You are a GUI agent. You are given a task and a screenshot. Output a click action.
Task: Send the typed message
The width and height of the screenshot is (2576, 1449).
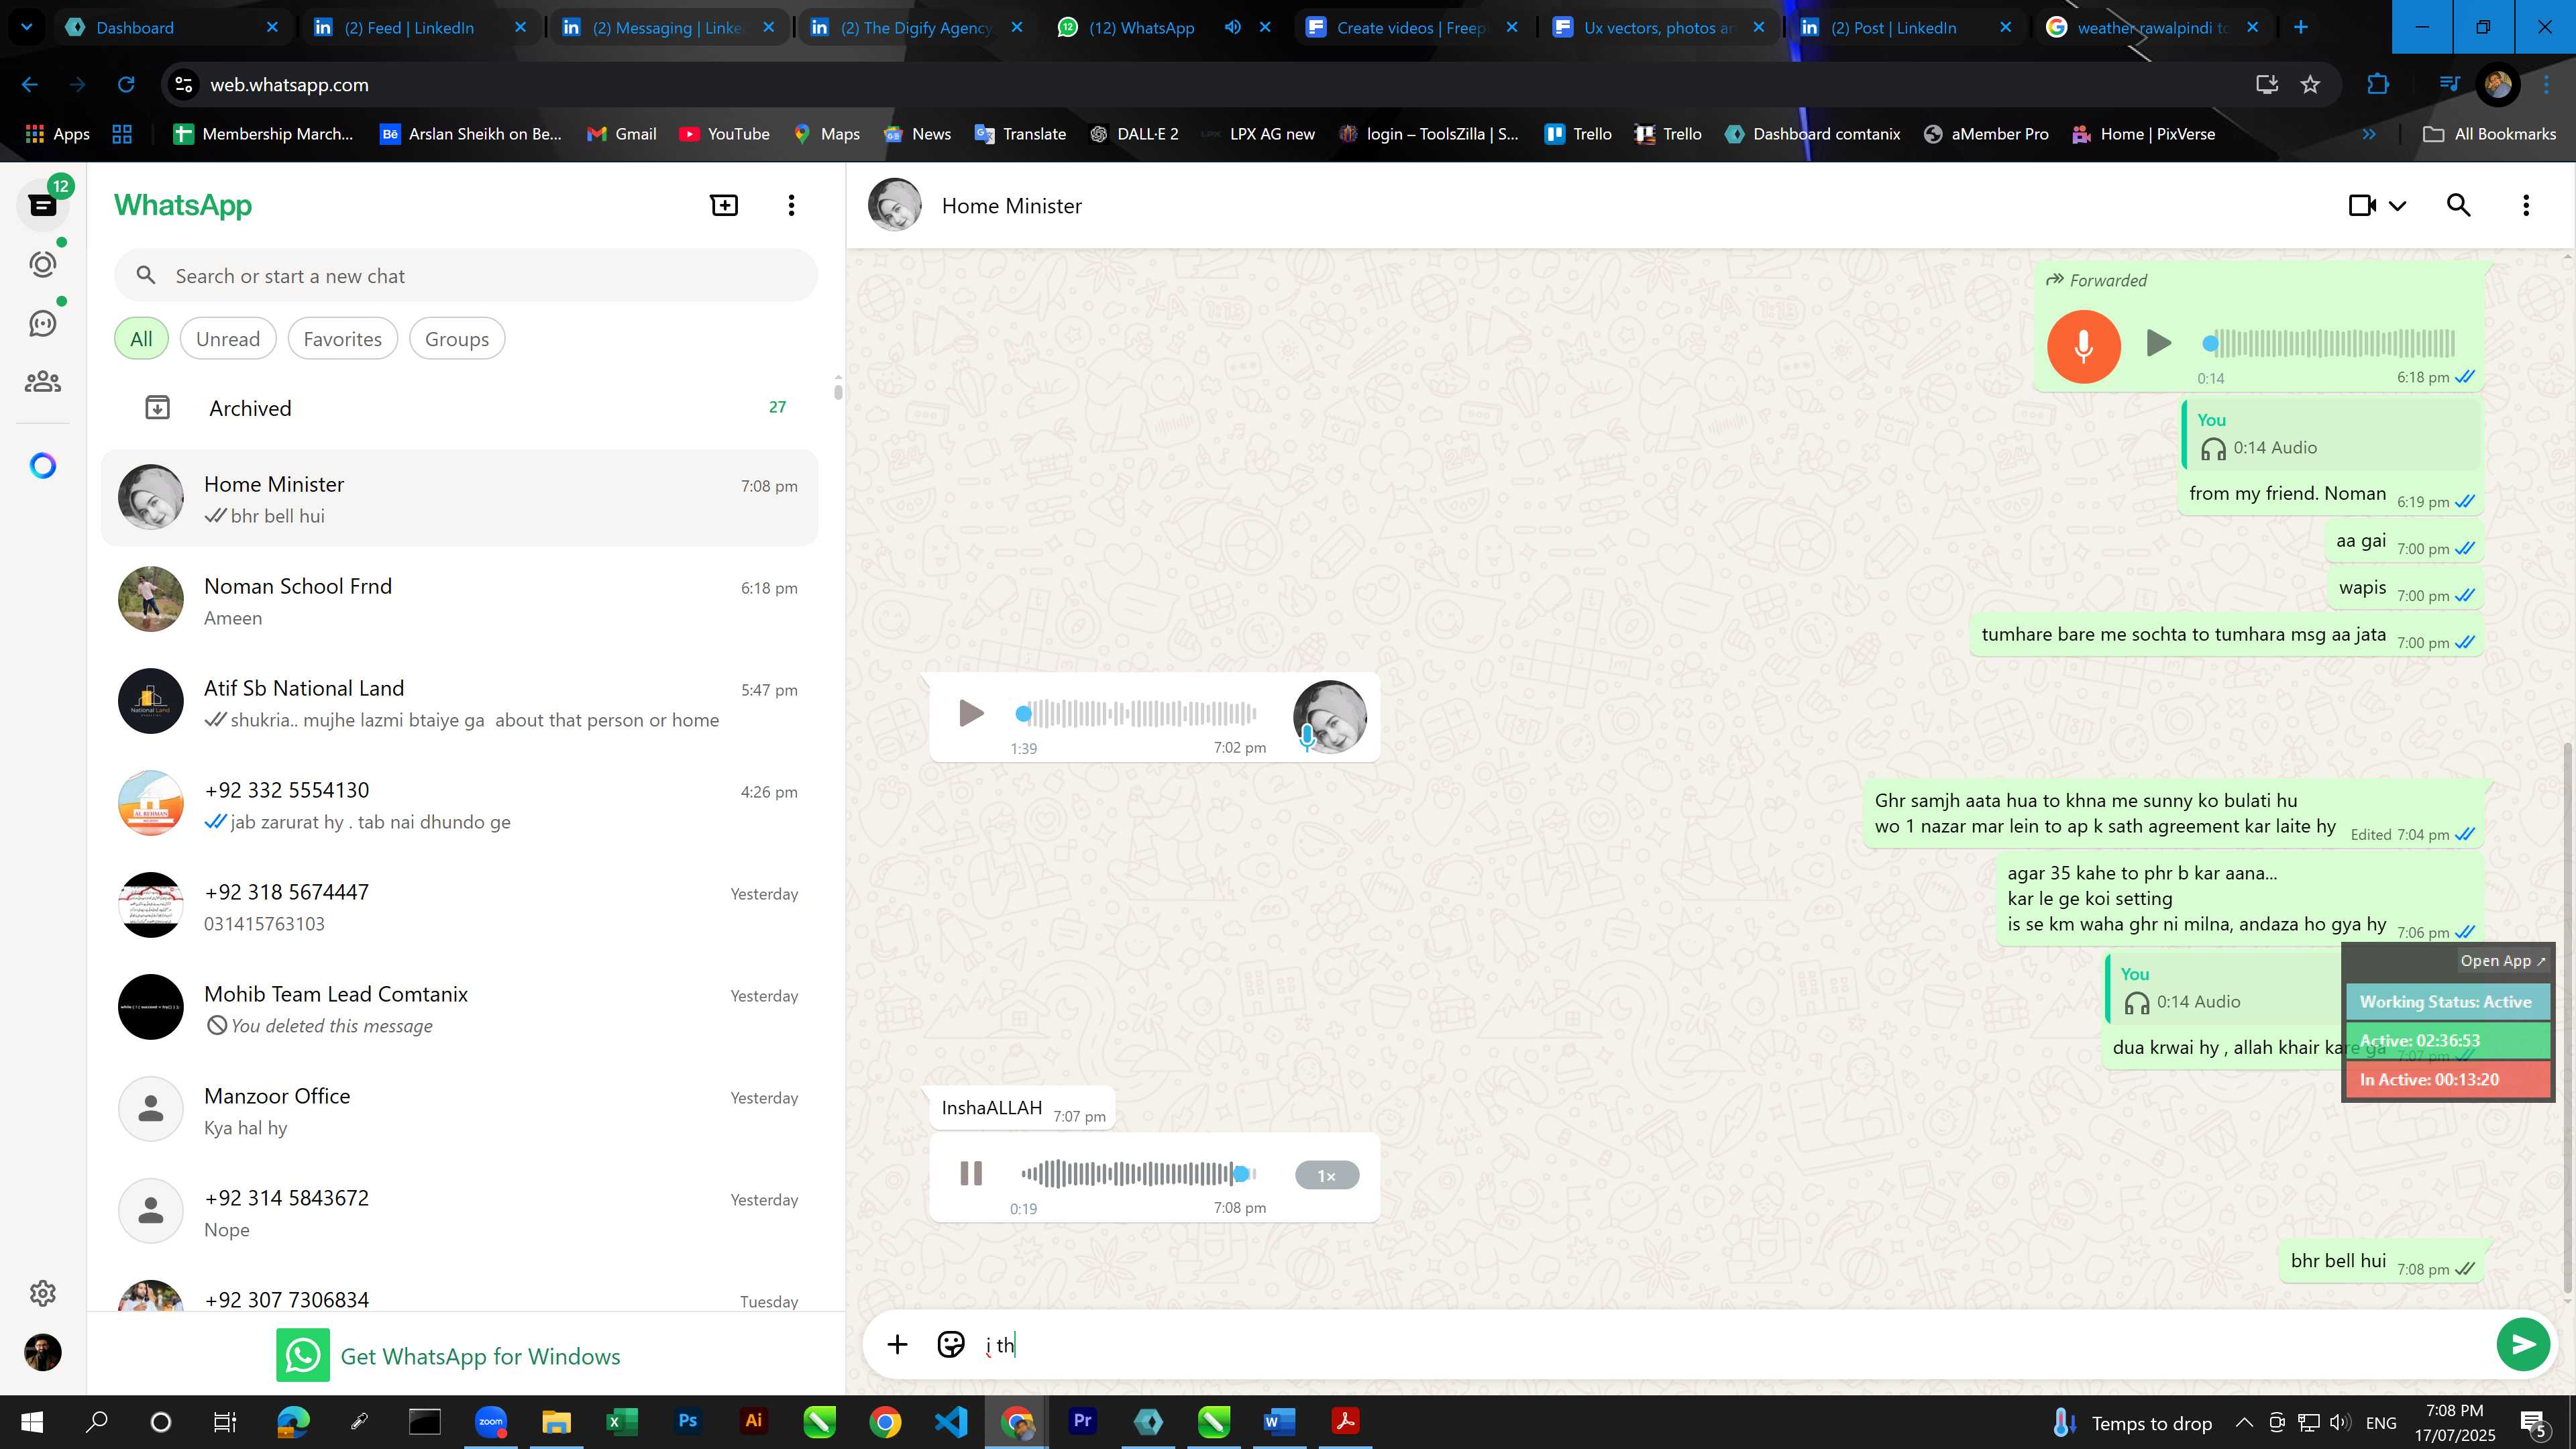pos(2522,1344)
